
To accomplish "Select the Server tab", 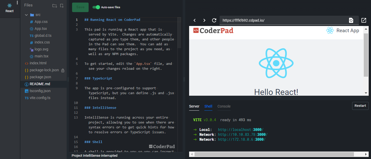I will (x=194, y=106).
